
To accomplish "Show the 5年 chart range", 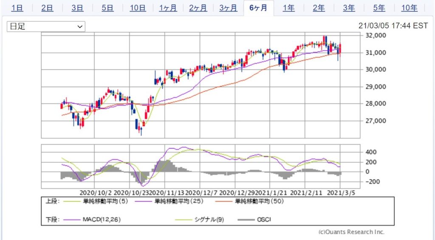I will point(379,8).
